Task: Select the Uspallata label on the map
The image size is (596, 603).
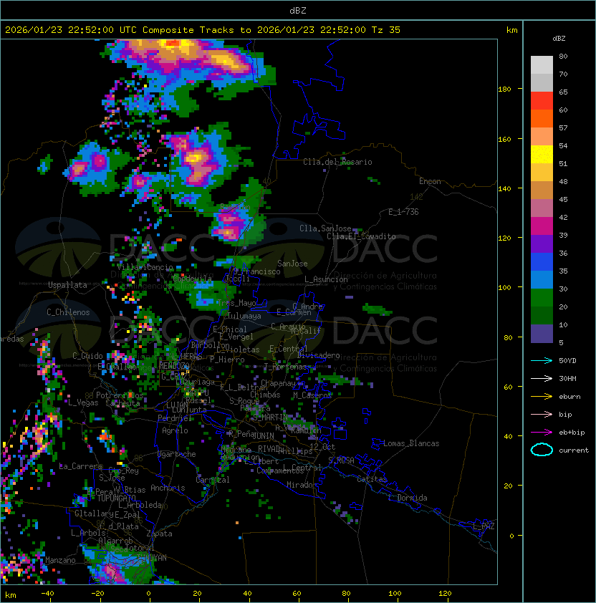Action: click(67, 285)
